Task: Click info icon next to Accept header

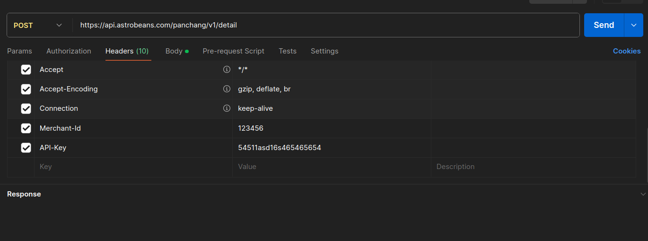Action: [227, 70]
